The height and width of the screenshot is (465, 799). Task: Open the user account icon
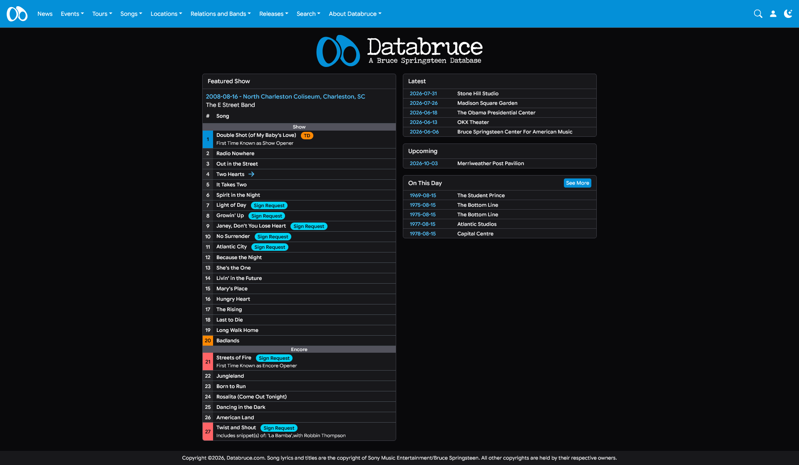tap(773, 14)
